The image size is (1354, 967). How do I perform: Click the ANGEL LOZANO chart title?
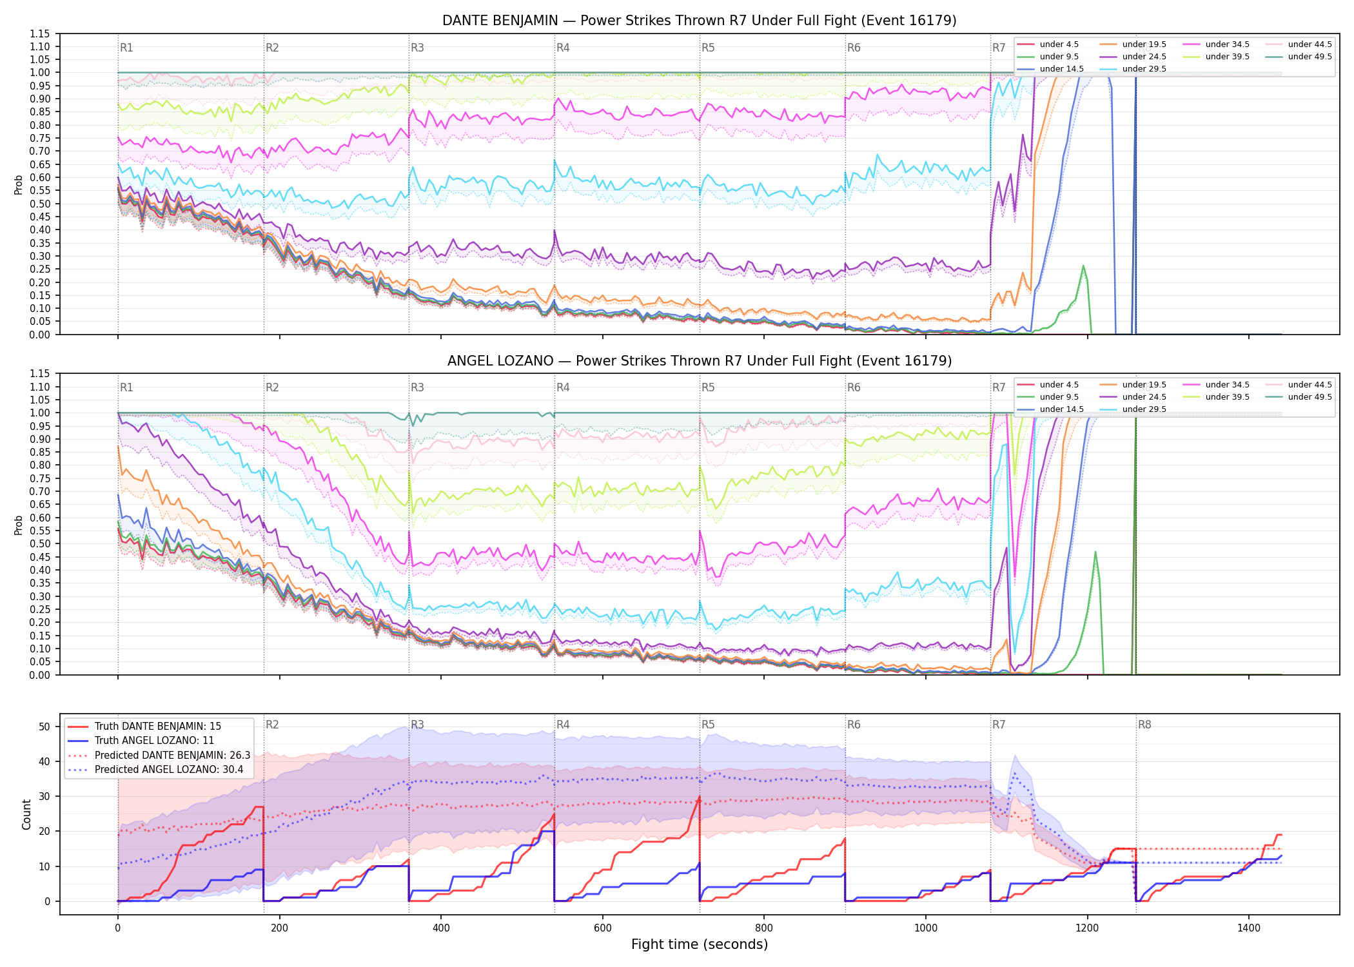[x=699, y=361]
